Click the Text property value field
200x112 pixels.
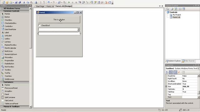click(x=190, y=97)
